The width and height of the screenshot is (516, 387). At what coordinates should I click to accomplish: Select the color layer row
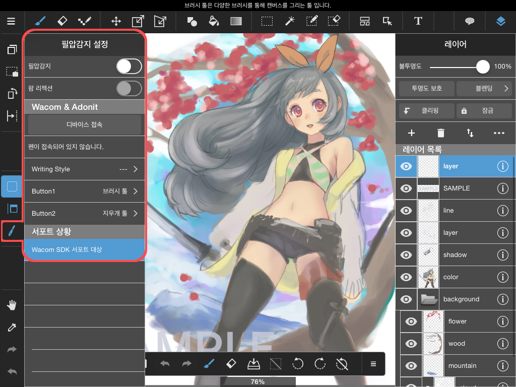pyautogui.click(x=456, y=277)
